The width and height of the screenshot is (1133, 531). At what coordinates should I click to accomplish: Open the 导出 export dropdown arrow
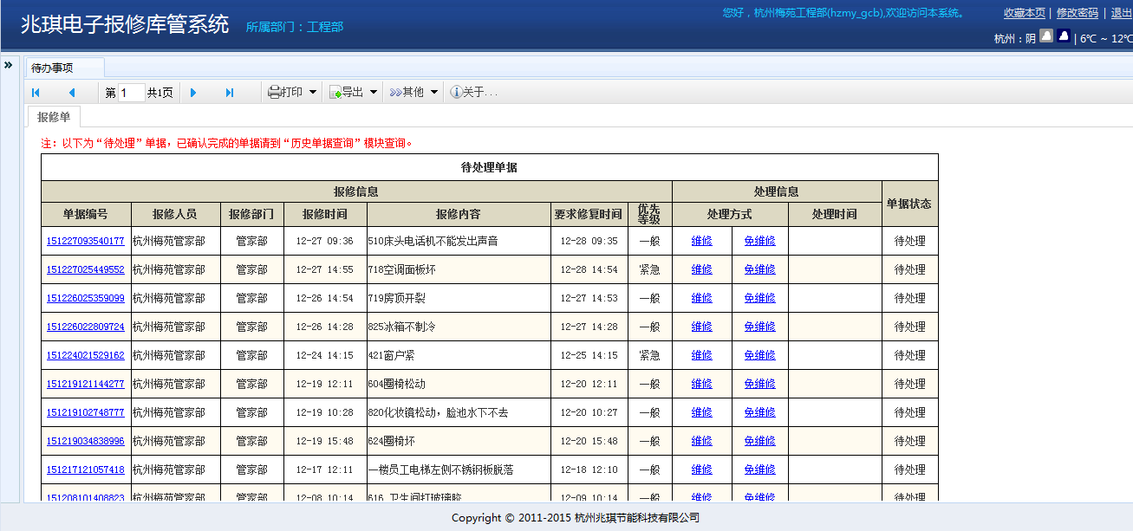tap(374, 92)
